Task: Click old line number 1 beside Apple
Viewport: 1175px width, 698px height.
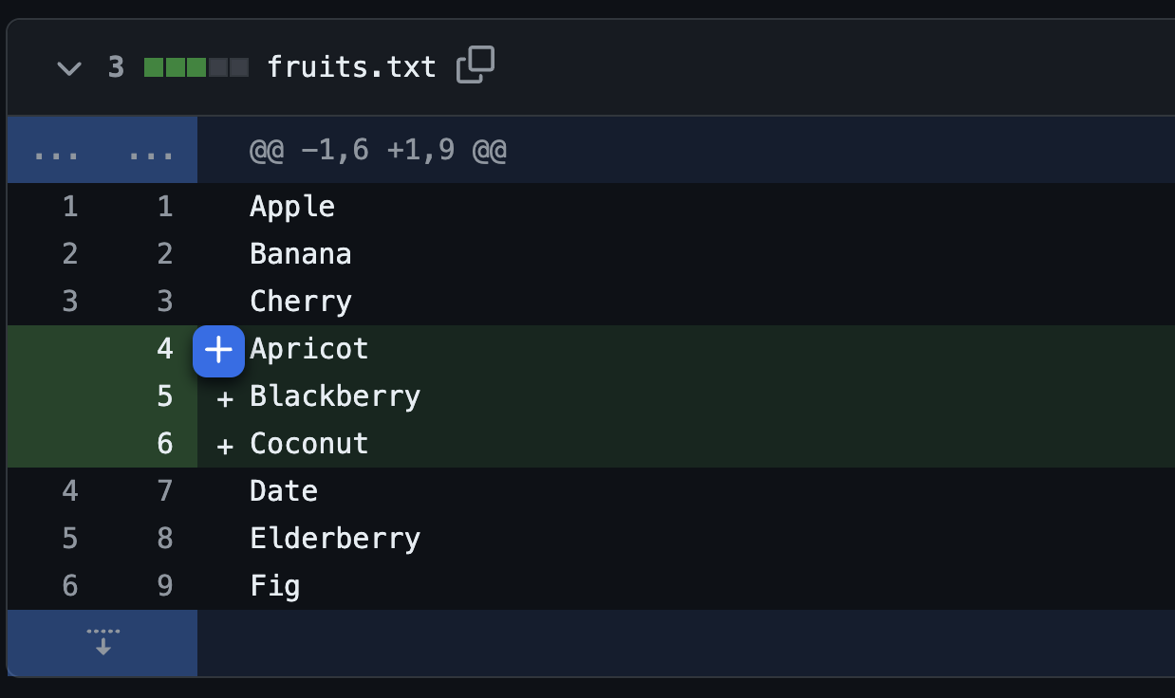Action: pyautogui.click(x=69, y=207)
